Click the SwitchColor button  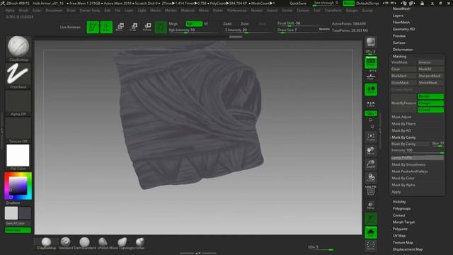pos(18,223)
